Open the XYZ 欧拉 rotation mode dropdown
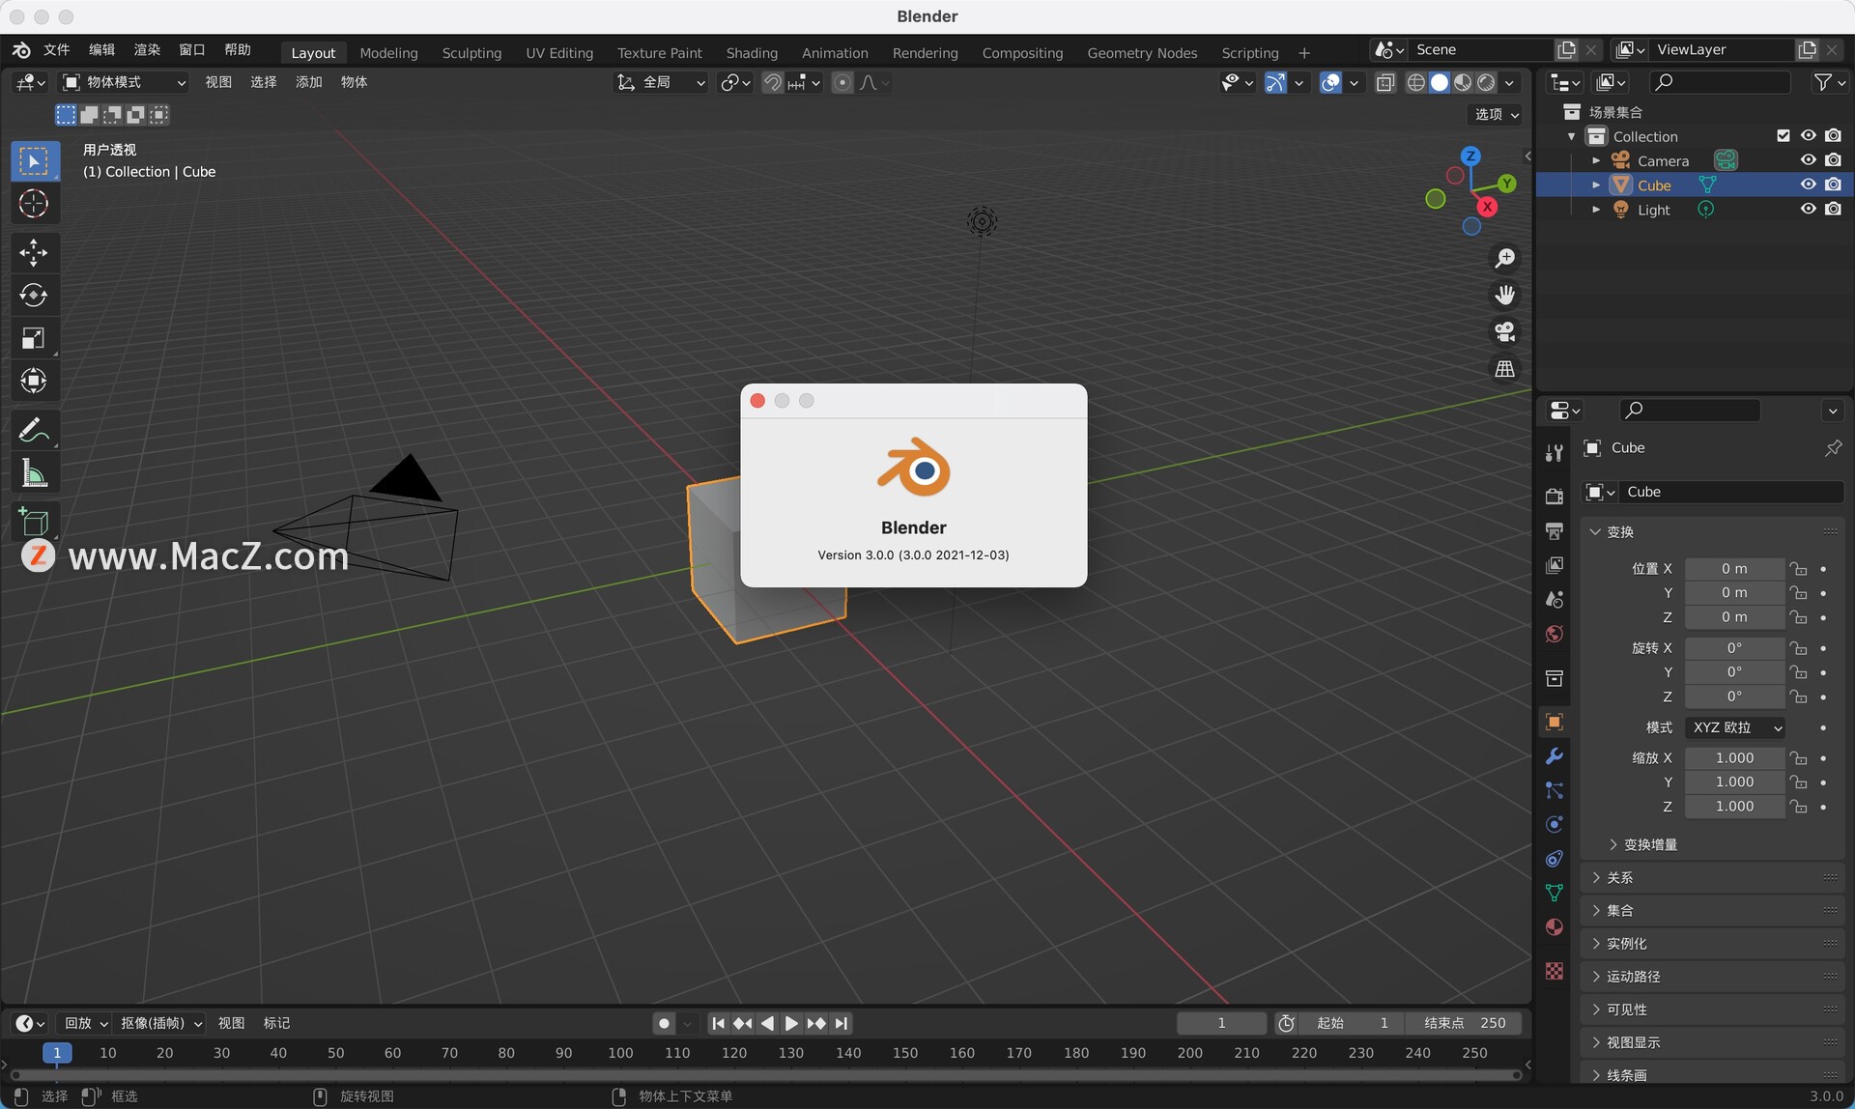 pos(1735,727)
